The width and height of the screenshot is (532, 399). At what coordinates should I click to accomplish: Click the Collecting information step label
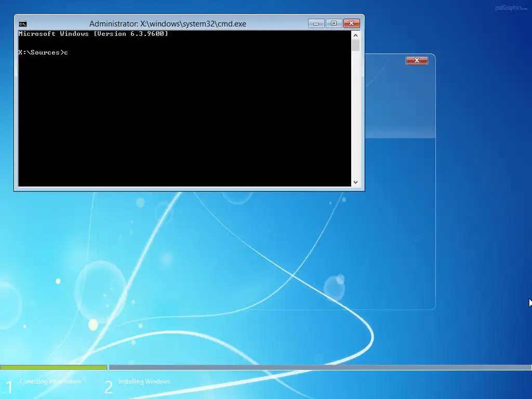(x=50, y=381)
